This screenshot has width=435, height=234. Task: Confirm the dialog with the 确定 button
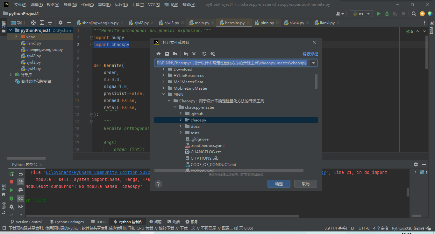click(279, 184)
